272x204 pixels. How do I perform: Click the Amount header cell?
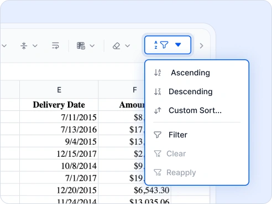[122, 105]
